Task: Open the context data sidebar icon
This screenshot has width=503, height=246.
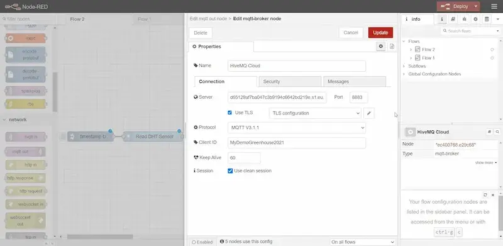Action: click(x=487, y=20)
